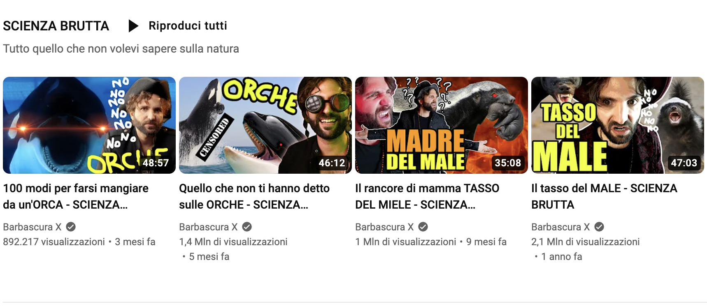Viewport: 707px width, 308px height.
Task: Click the 46:12 duration badge
Action: click(332, 163)
